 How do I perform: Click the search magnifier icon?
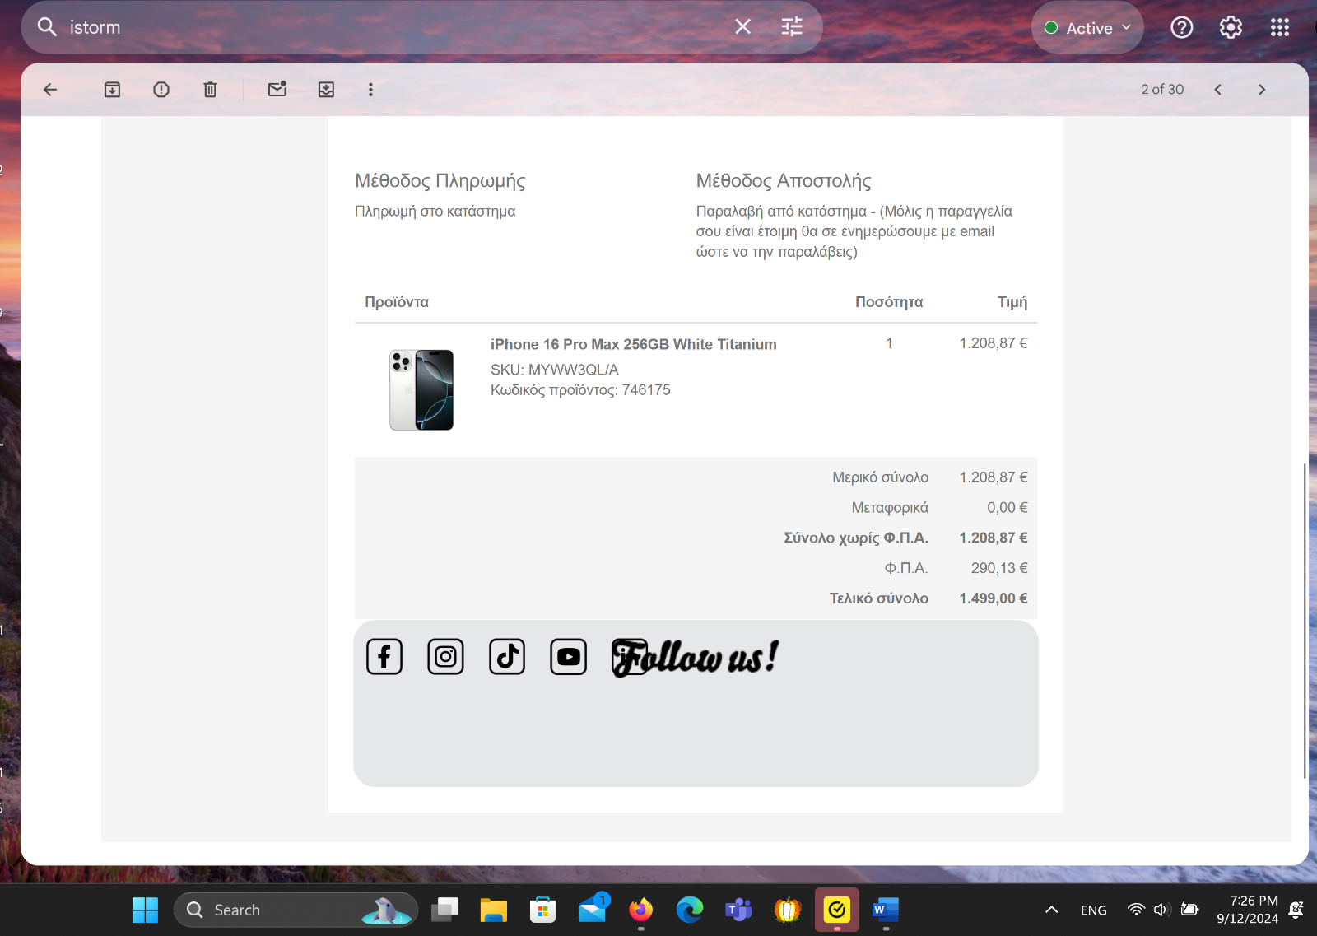(x=47, y=27)
